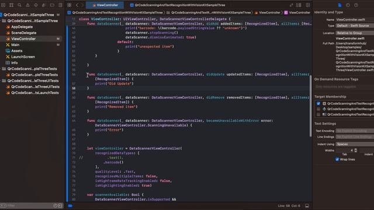Open the Report navigator icon
The width and height of the screenshot is (374, 210).
tap(60, 5)
